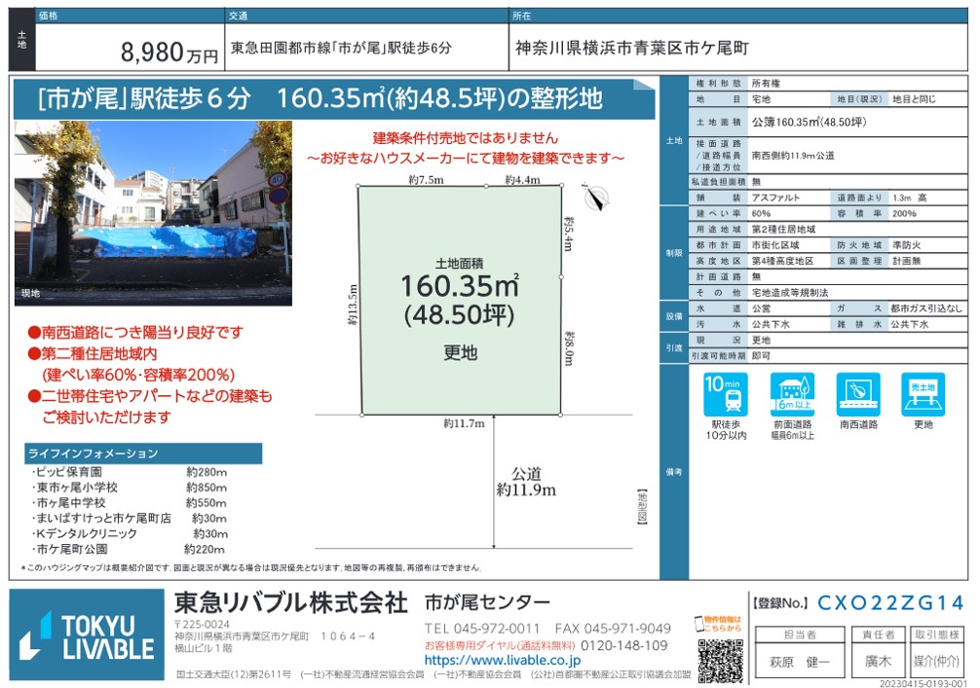Click the 10 min station walk train icon
The width and height of the screenshot is (980, 688).
tap(726, 394)
